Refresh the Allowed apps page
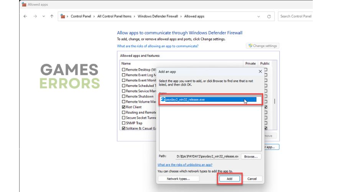This screenshot has width=345, height=192. [x=269, y=17]
